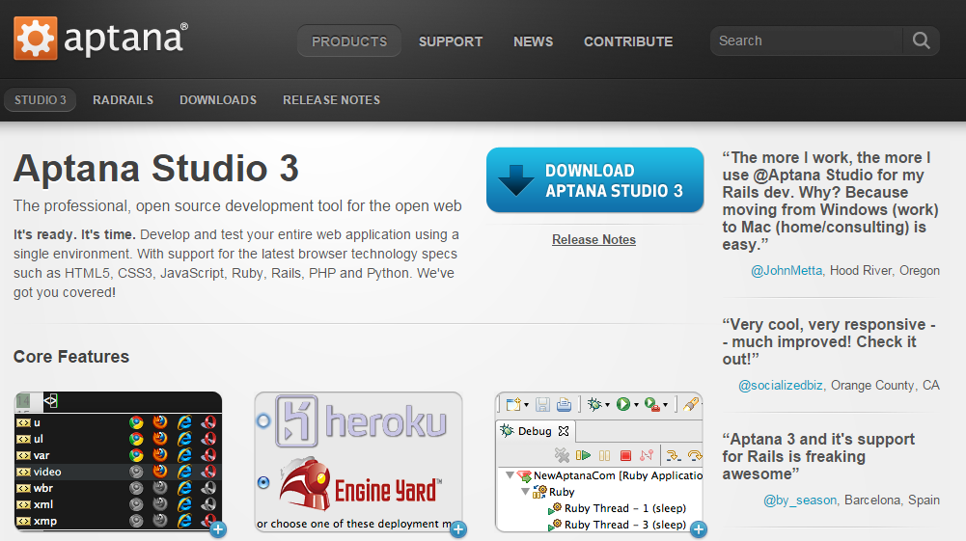Select the video tag row

(118, 472)
